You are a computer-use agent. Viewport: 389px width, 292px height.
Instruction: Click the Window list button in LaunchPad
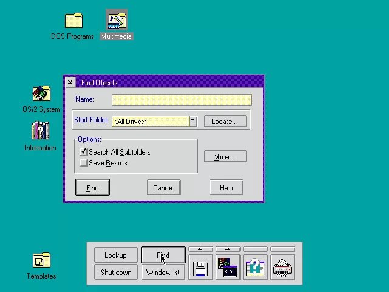tap(163, 272)
